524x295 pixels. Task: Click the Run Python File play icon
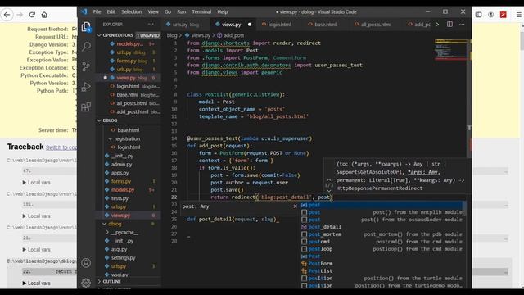[437, 24]
